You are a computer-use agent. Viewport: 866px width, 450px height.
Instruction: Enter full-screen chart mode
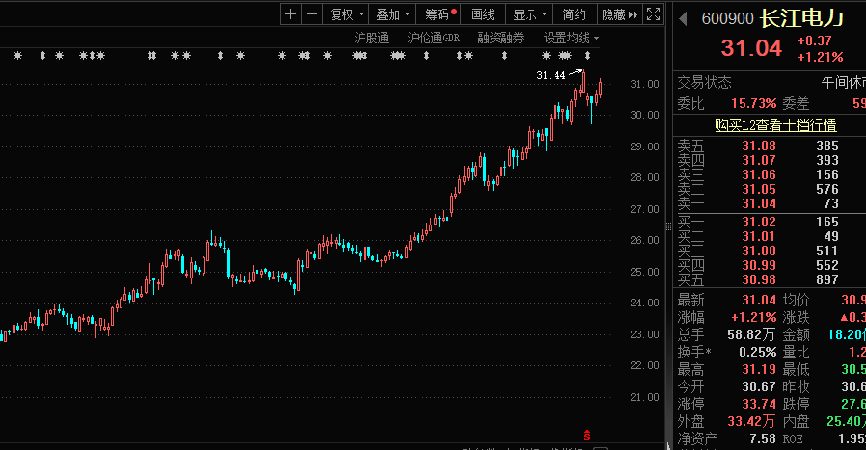654,14
